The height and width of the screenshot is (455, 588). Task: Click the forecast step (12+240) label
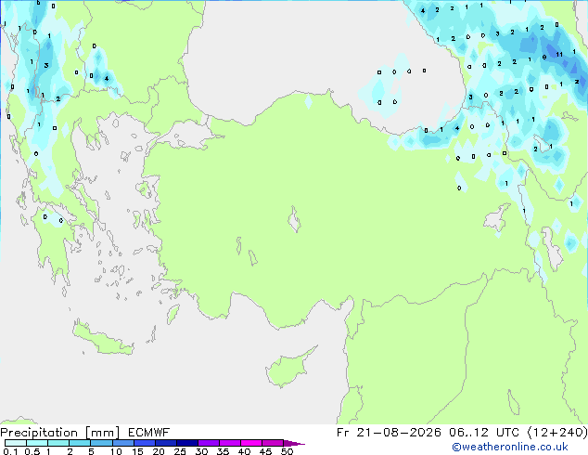click(557, 433)
